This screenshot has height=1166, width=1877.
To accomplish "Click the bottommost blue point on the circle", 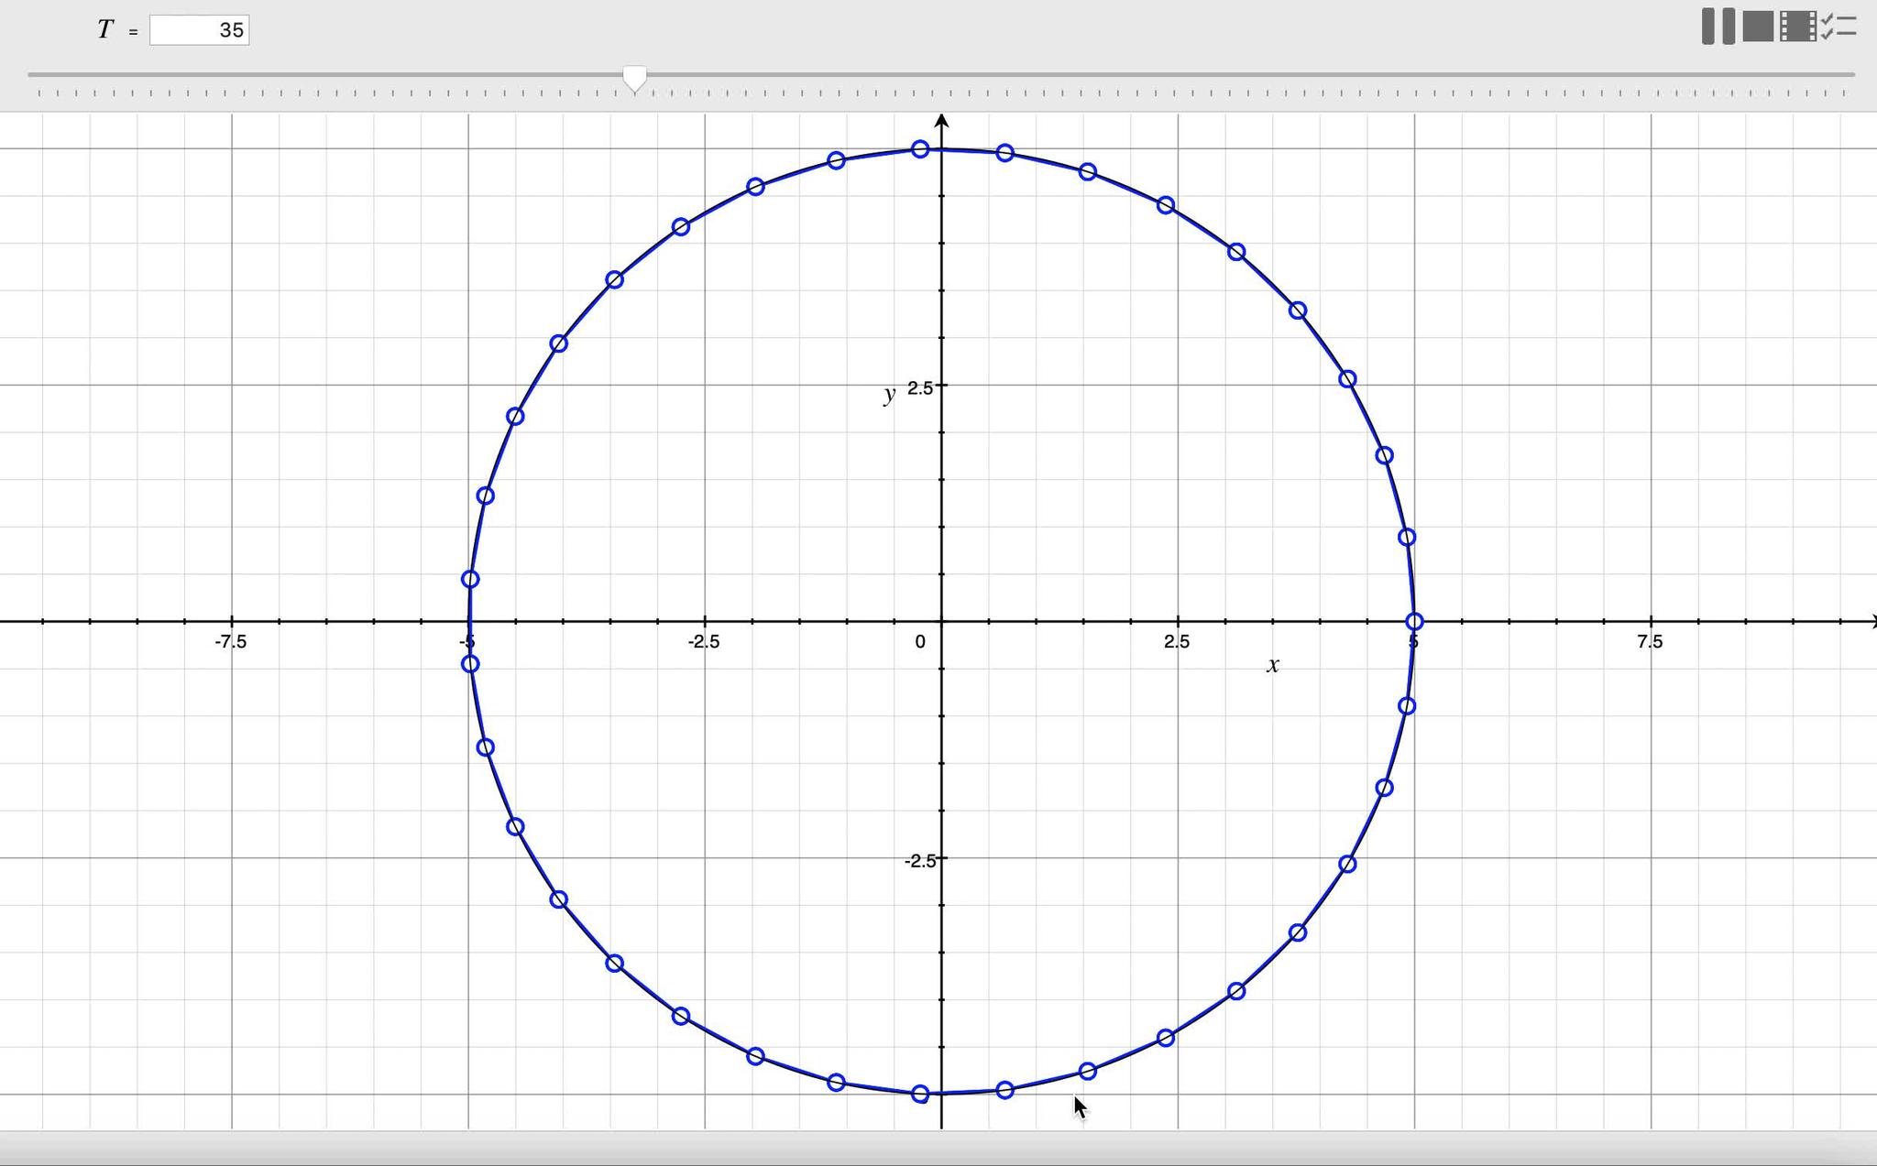I will pyautogui.click(x=920, y=1094).
